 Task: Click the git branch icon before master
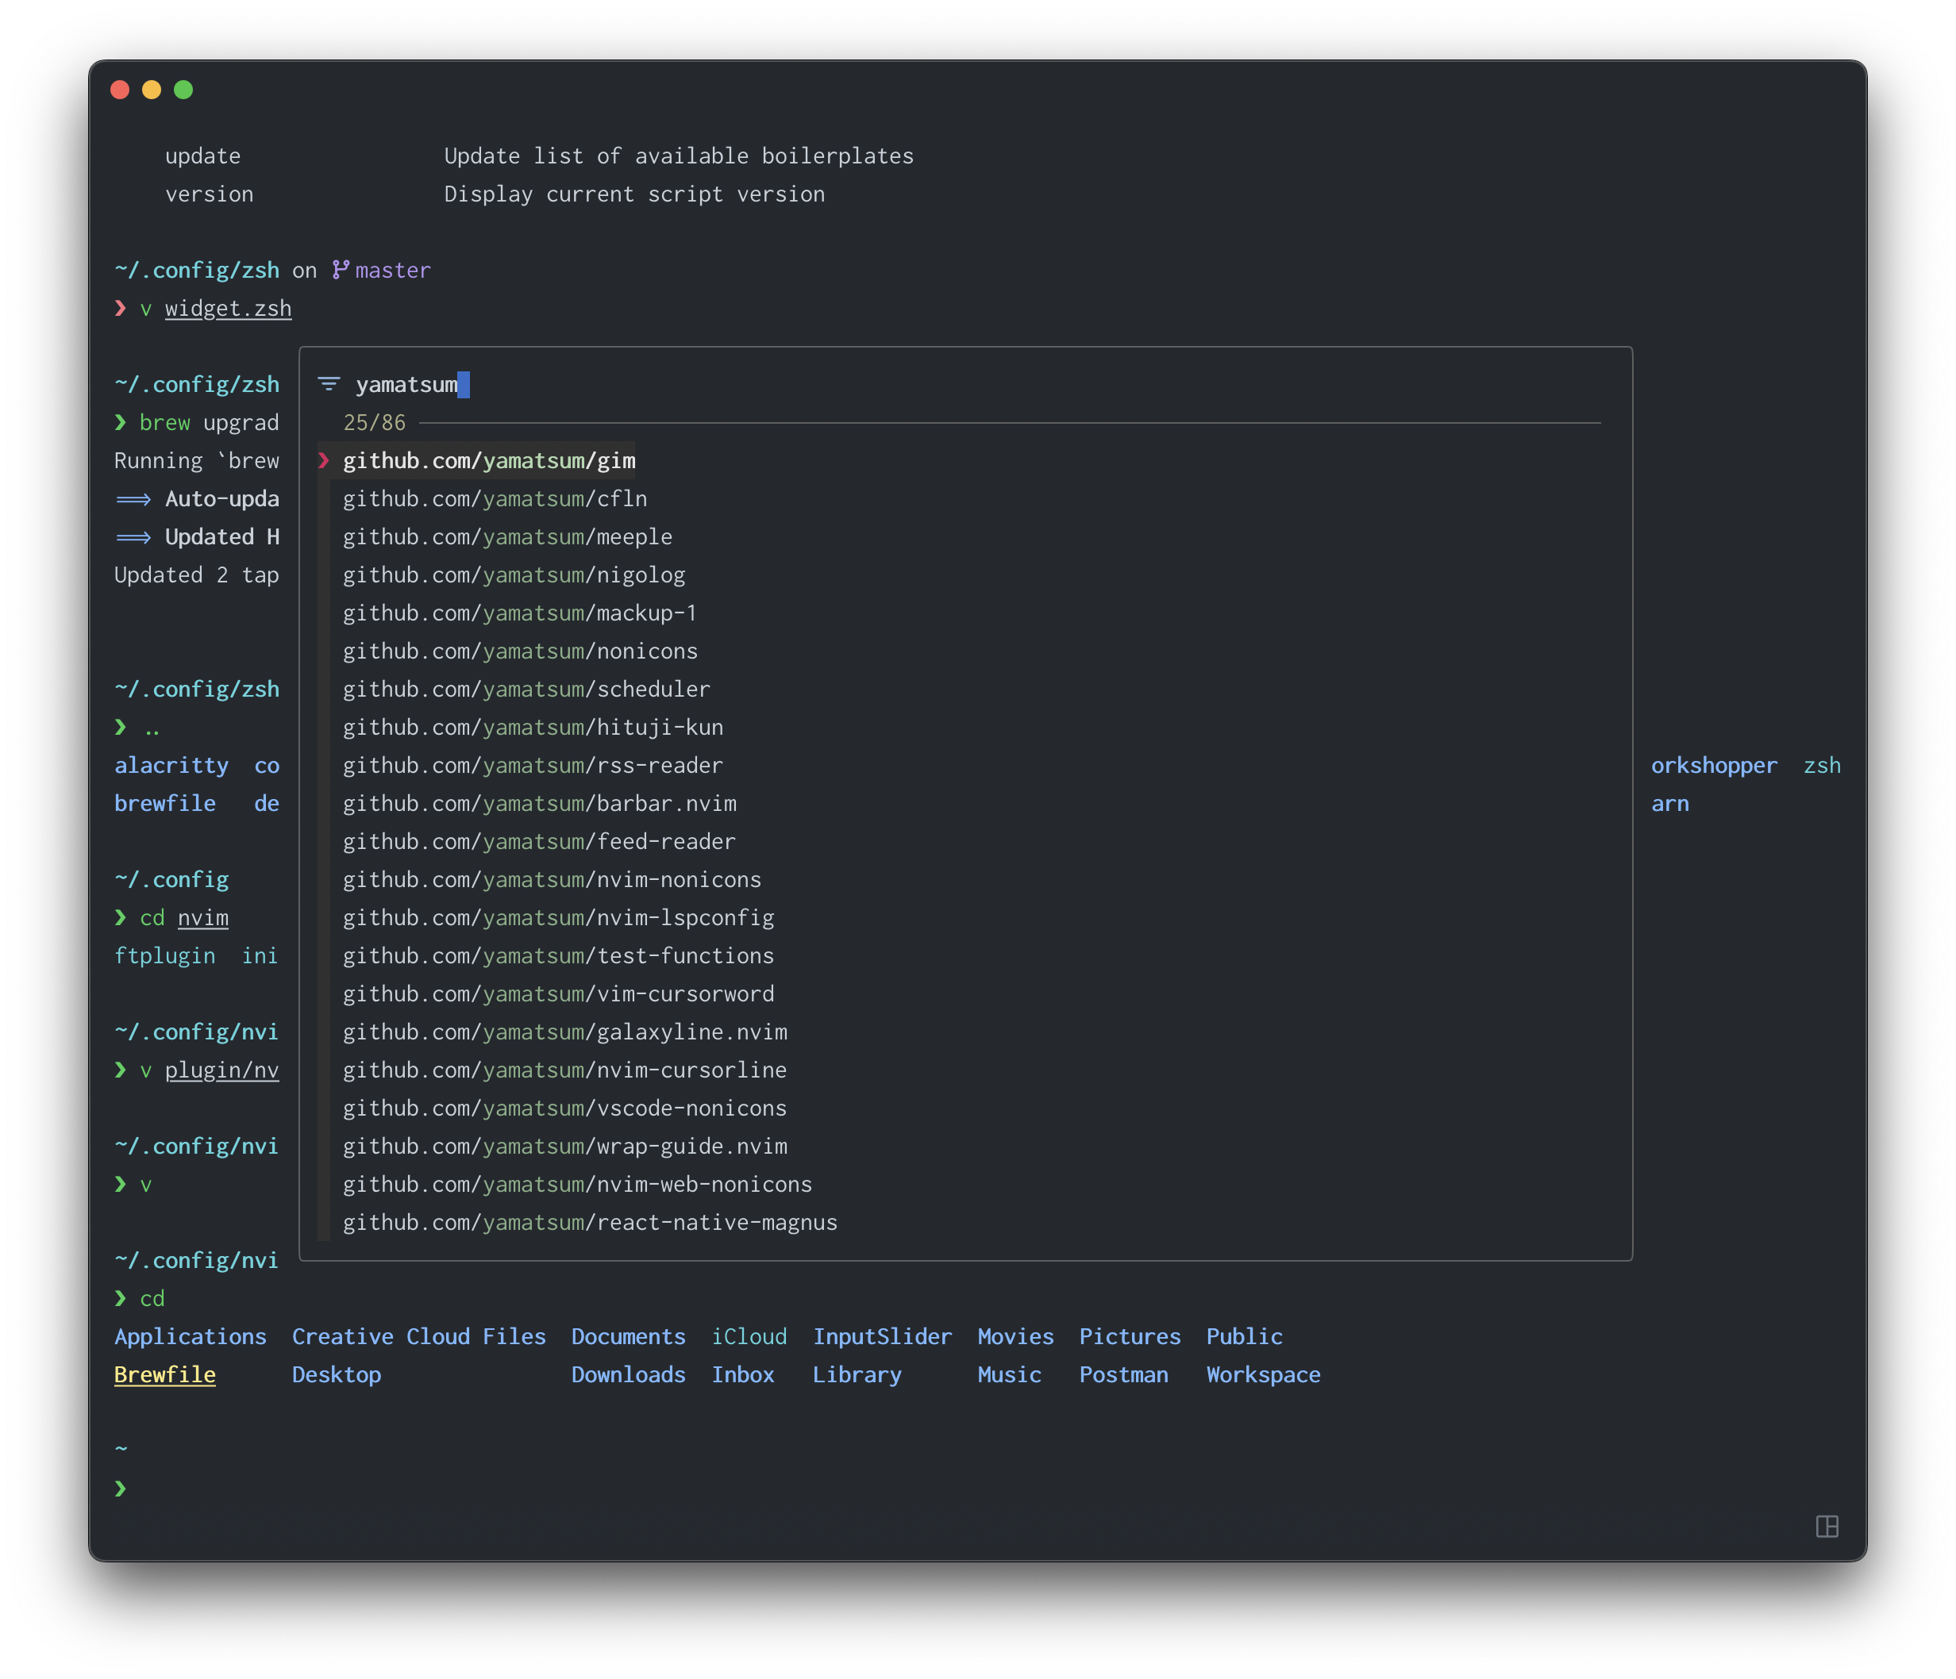[x=340, y=270]
